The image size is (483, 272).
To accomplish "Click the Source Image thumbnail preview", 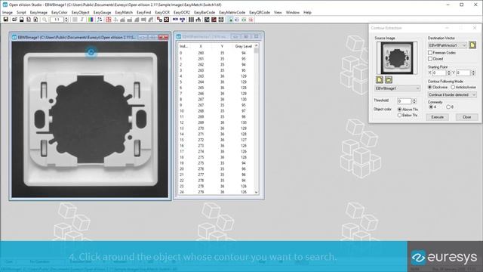I will coord(397,58).
